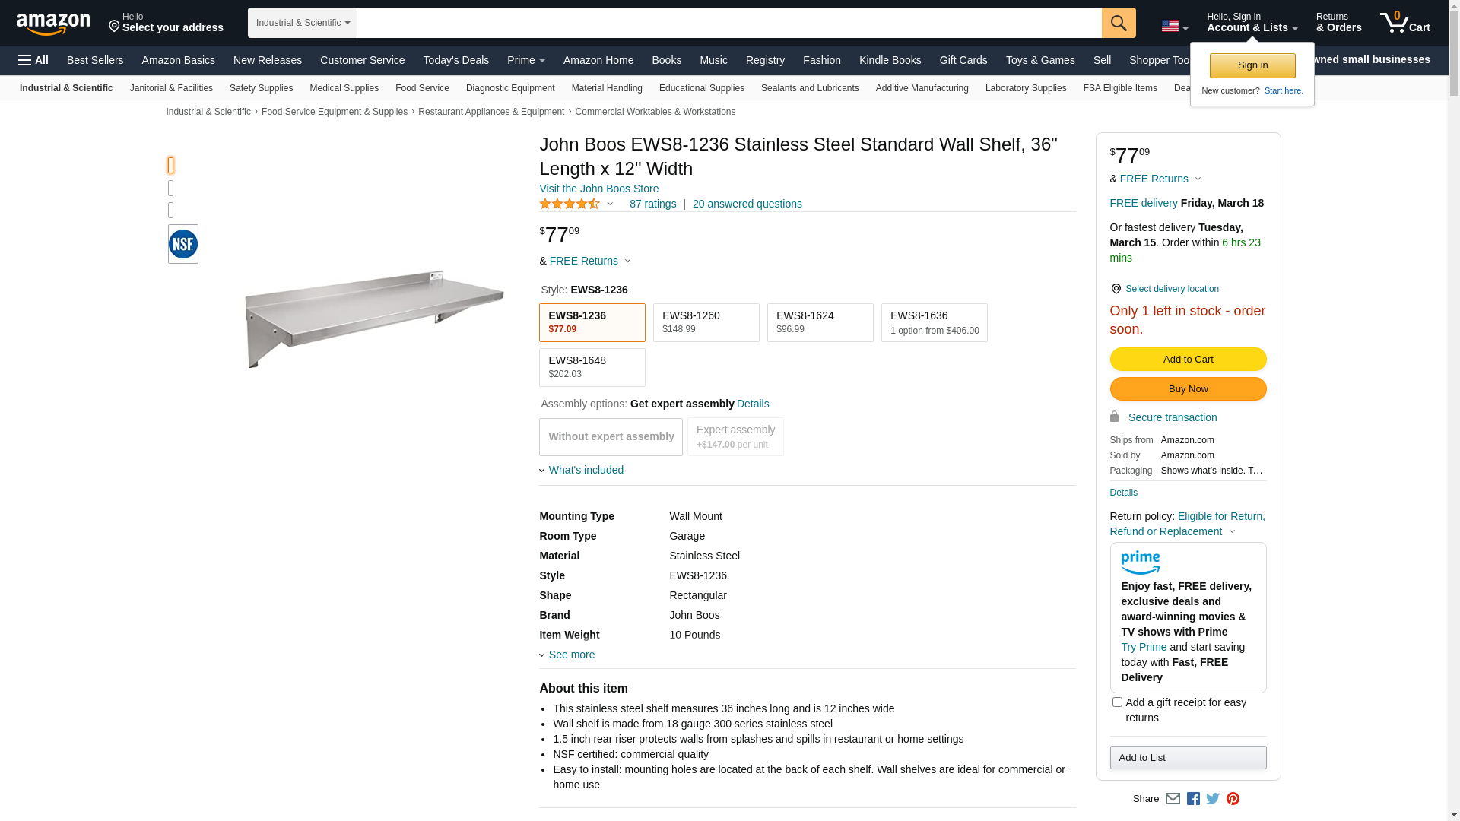Click the search magnifier button
This screenshot has width=1460, height=821.
(1119, 23)
